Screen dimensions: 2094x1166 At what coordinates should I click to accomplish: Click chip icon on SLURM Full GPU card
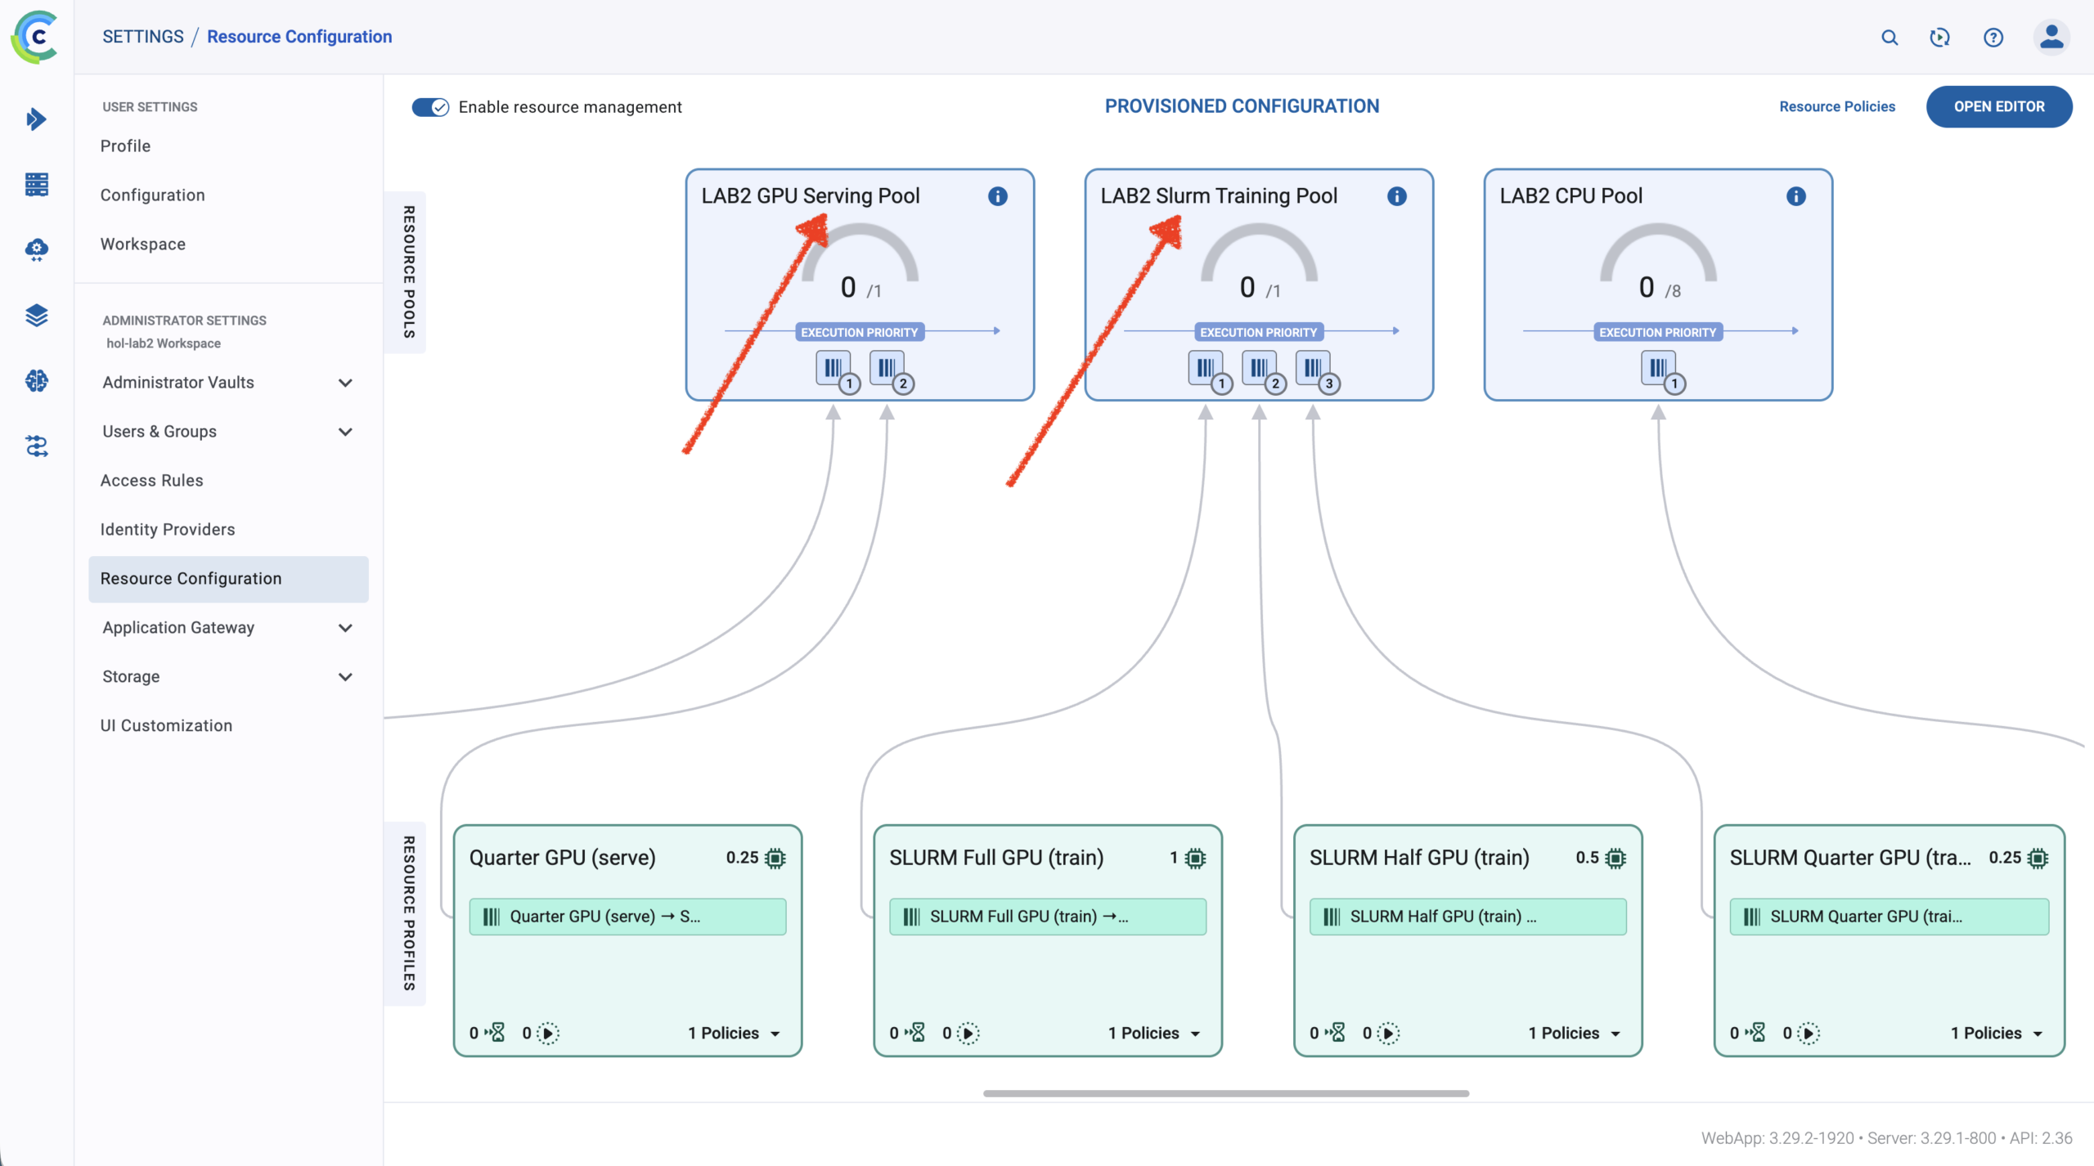point(1196,858)
